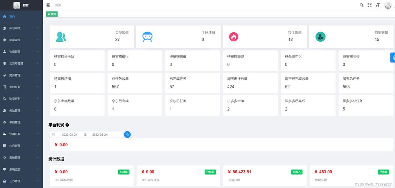Screen dimensions: 395x188
Task: Click the 已提现 tag on 提现总额 card
Action: [383, 172]
